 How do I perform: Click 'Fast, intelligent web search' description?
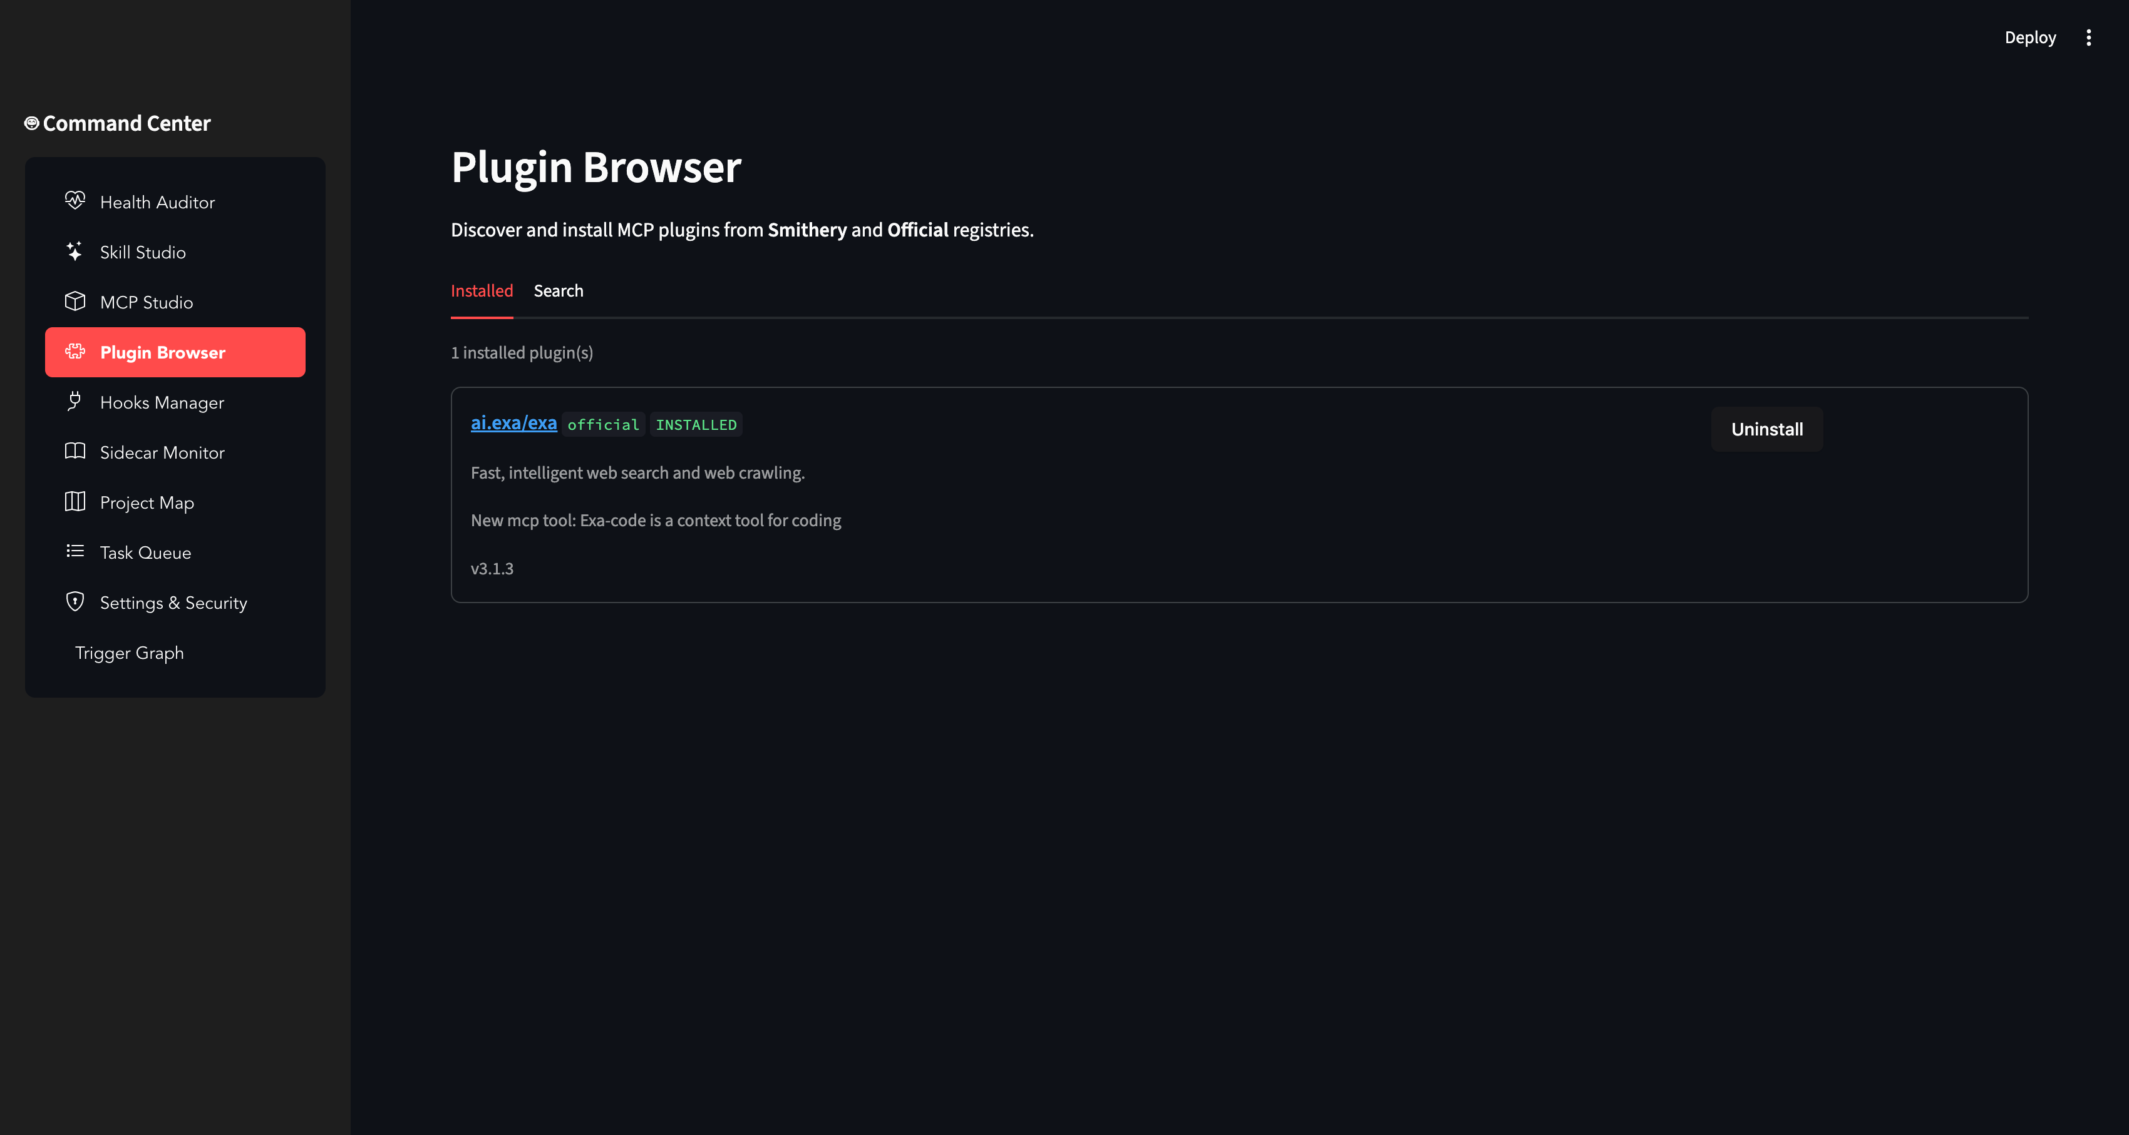(638, 472)
